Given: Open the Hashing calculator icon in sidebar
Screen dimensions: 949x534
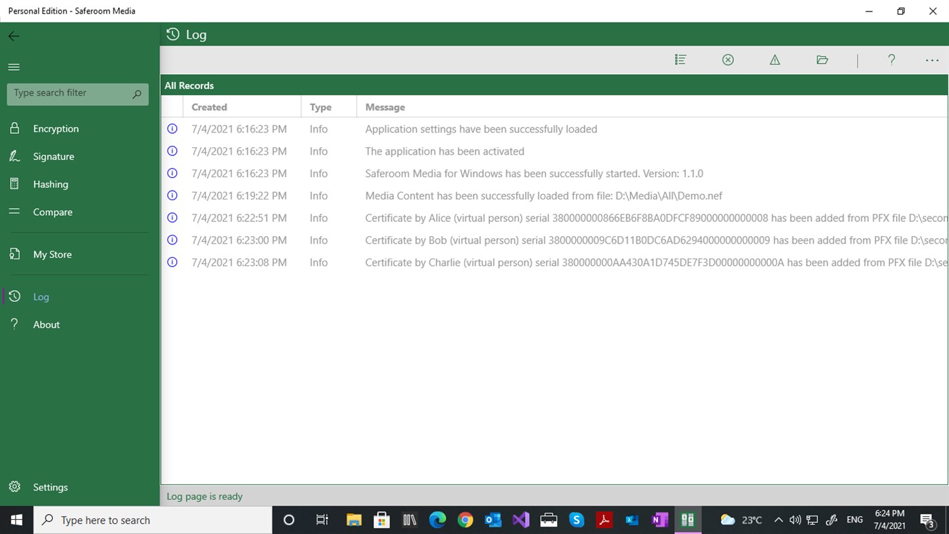Looking at the screenshot, I should click(14, 184).
